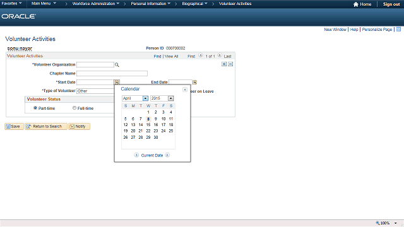Open the Type of Volunteer dropdown

tap(95, 91)
